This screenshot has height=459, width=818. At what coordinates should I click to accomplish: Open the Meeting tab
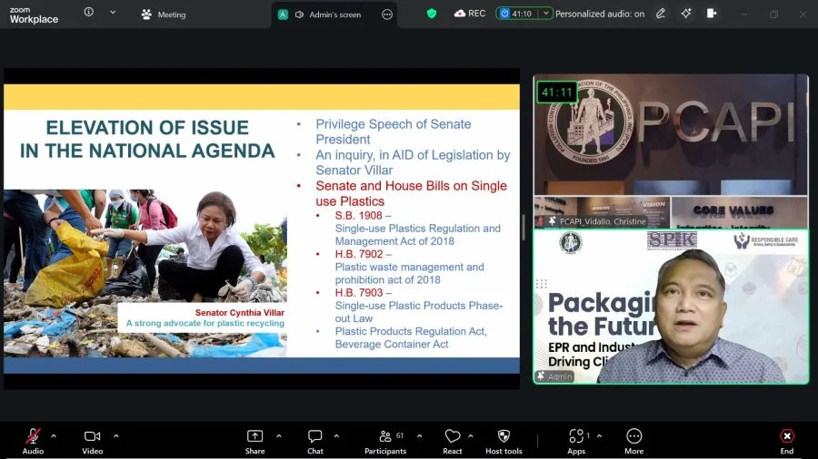pyautogui.click(x=164, y=15)
